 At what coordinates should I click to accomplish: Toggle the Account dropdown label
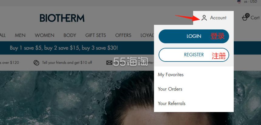[x=218, y=18]
